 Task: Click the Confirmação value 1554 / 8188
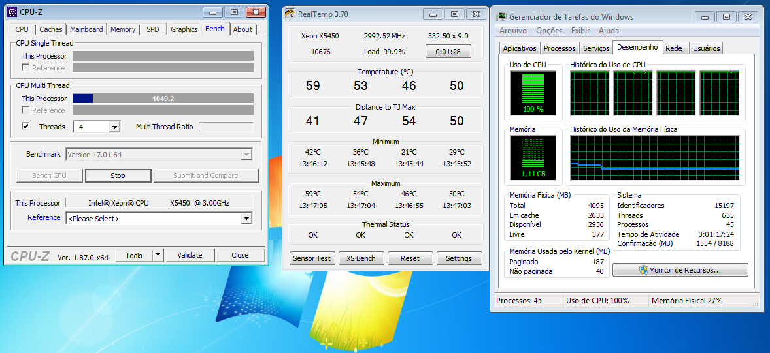(x=715, y=243)
